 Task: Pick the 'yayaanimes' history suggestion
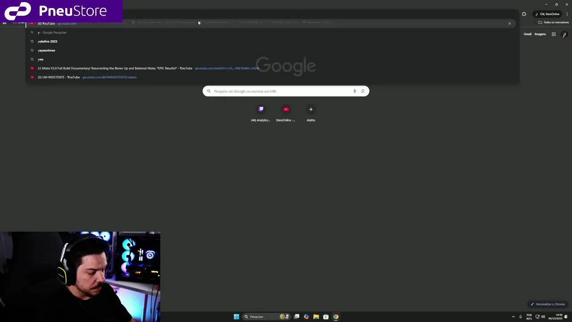[272, 50]
